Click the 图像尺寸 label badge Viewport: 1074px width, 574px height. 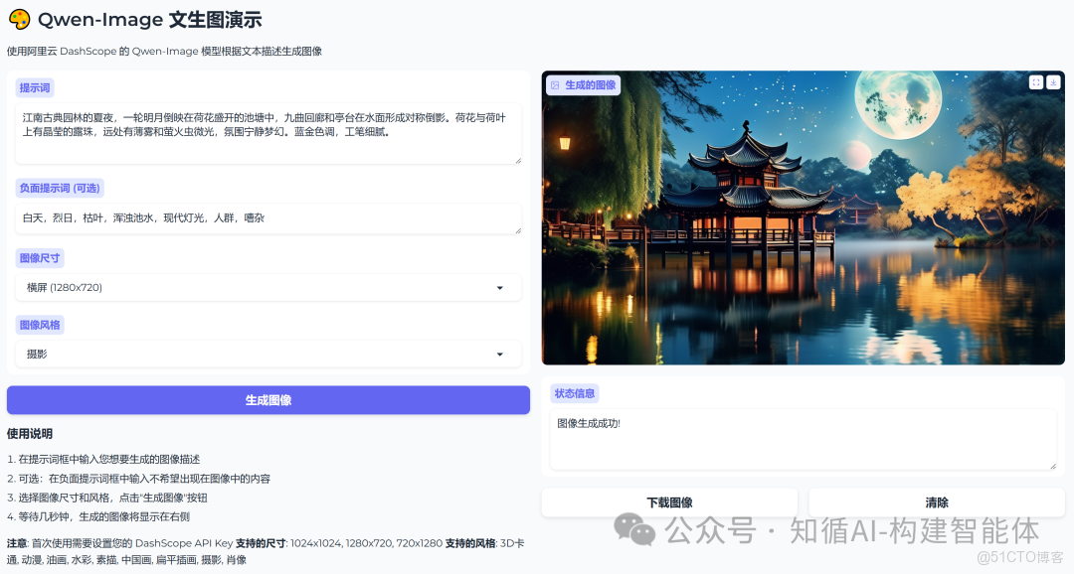coord(40,257)
